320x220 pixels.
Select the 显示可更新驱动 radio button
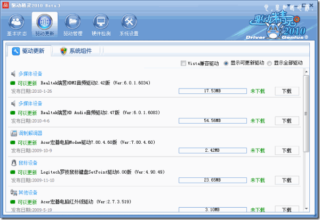(226, 63)
